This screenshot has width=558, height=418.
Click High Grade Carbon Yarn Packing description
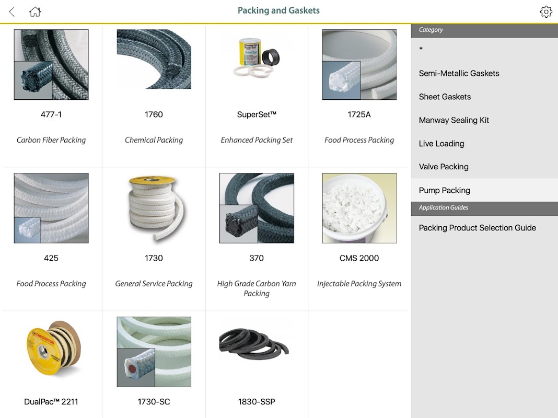pyautogui.click(x=257, y=288)
